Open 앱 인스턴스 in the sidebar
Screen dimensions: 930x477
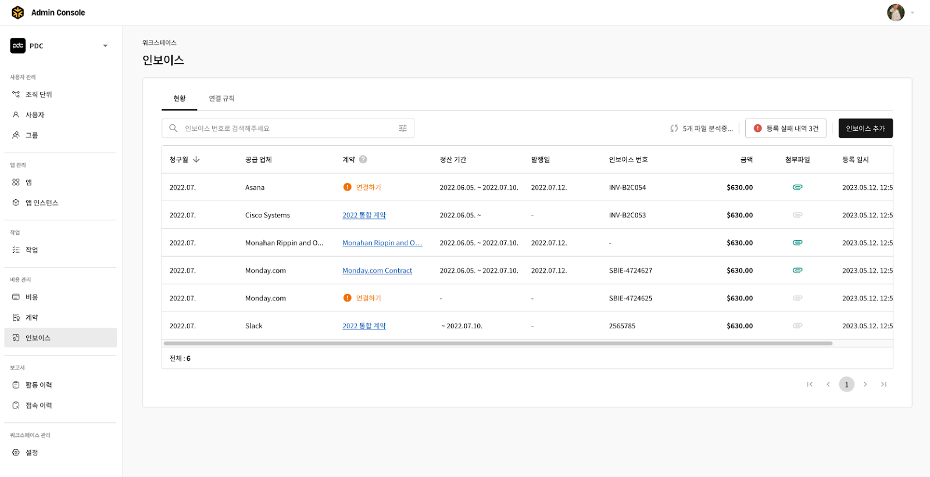[60, 202]
